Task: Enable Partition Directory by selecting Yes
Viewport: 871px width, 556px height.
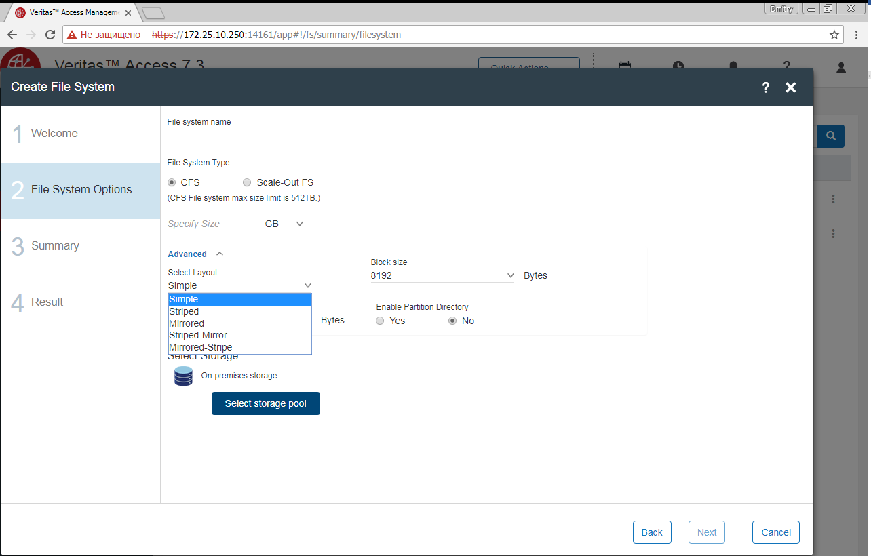Action: [x=380, y=321]
